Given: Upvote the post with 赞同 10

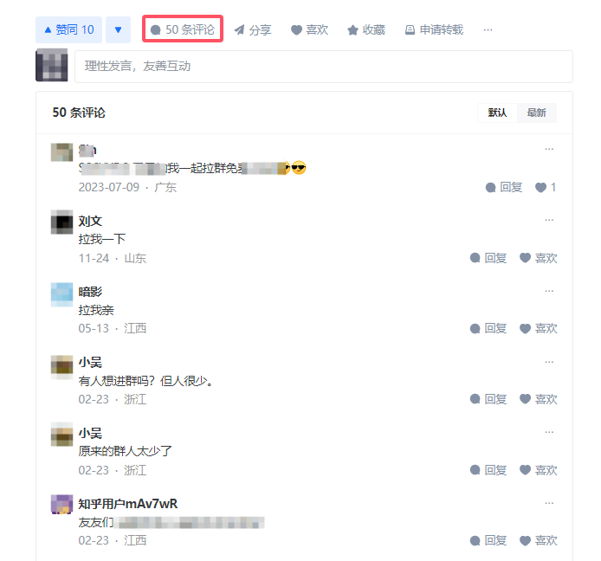Looking at the screenshot, I should [x=68, y=29].
